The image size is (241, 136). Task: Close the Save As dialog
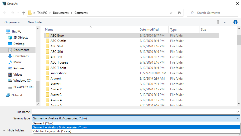[237, 4]
